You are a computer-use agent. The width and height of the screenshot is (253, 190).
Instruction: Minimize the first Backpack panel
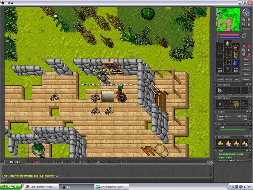click(x=248, y=85)
